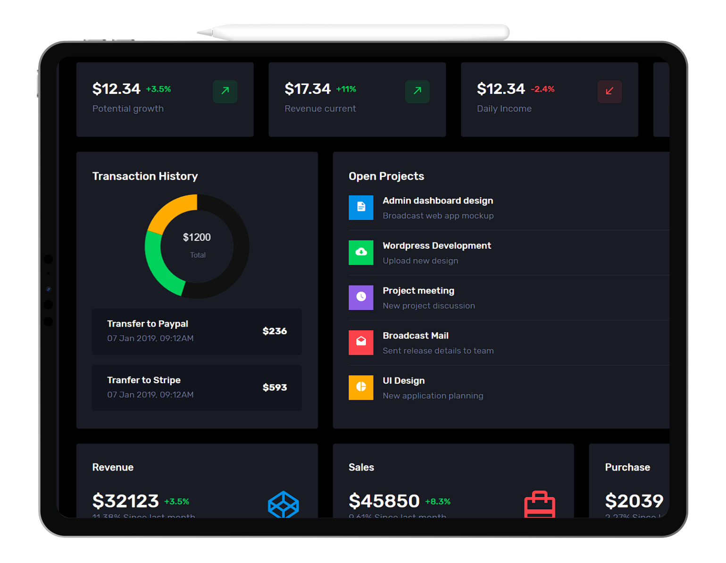Click the Transaction History panel header
The image size is (726, 563).
145,176
